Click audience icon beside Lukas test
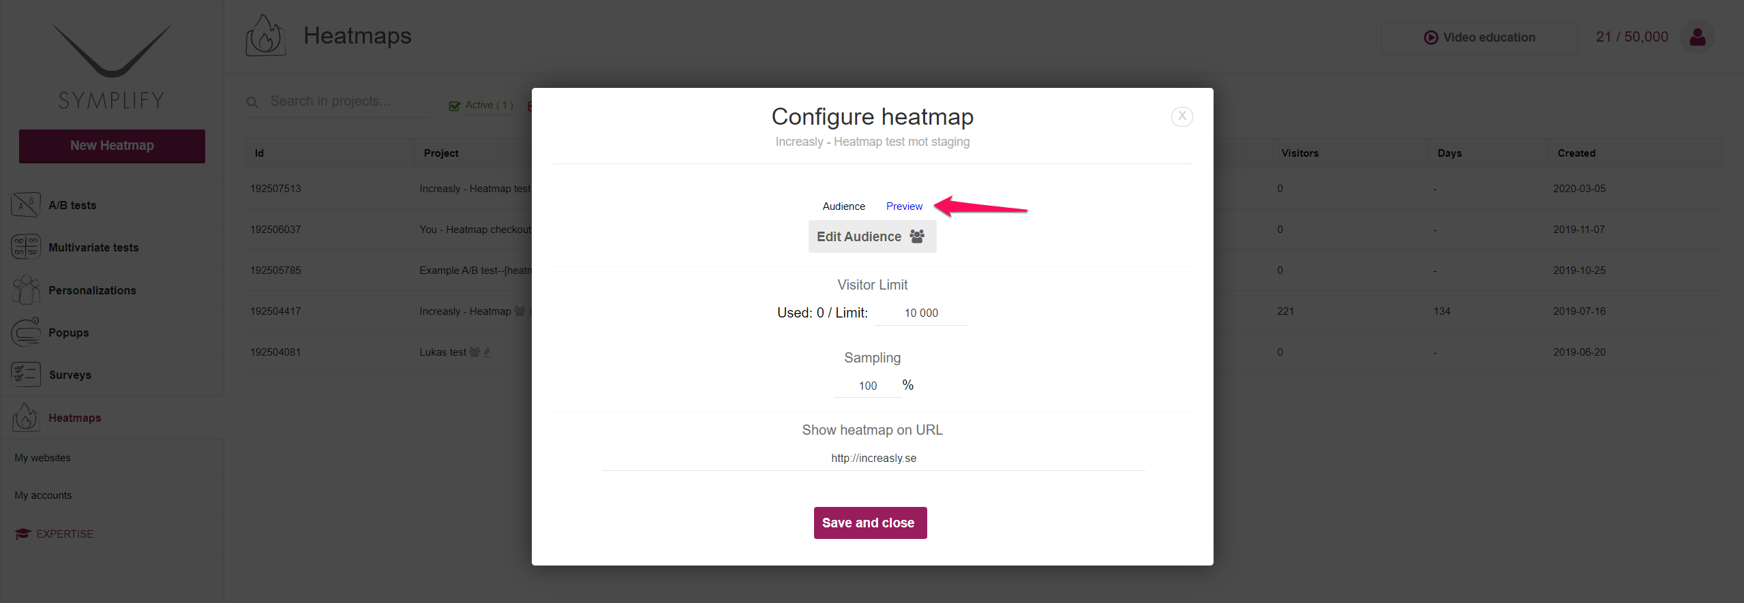 [x=475, y=352]
